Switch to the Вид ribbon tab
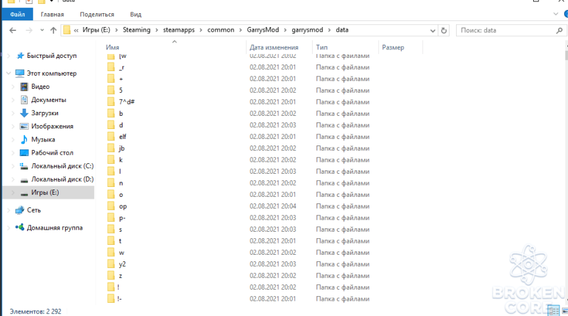Screen dimensions: 568x316 pos(136,14)
